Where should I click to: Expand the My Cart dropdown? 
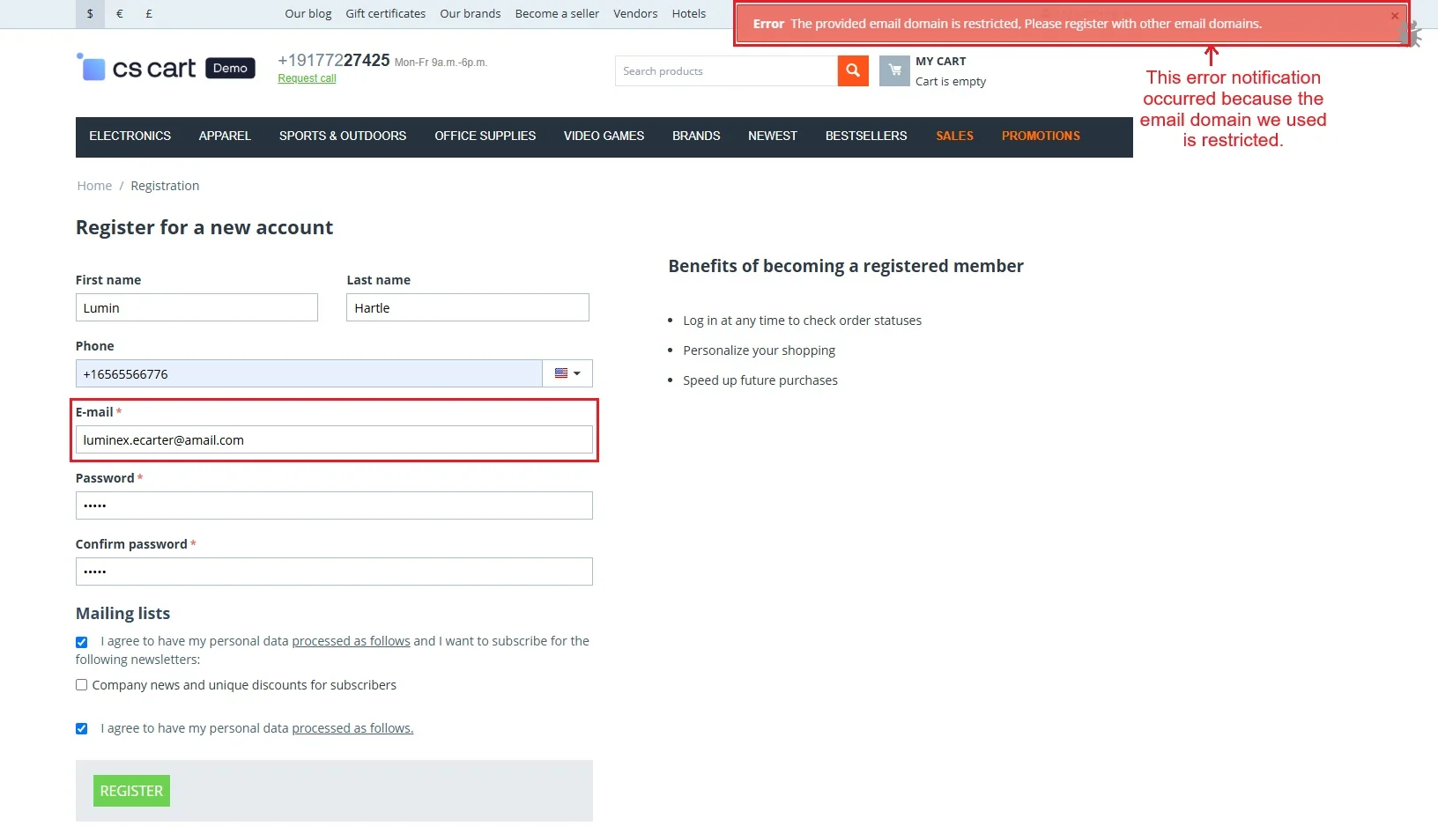click(x=940, y=62)
